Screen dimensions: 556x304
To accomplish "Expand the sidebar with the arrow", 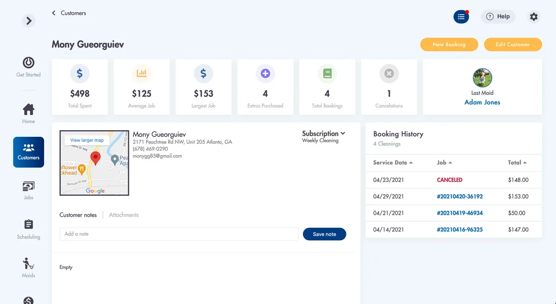I will tap(29, 20).
